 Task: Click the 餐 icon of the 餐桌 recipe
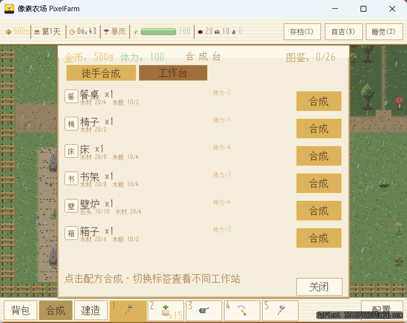[71, 96]
